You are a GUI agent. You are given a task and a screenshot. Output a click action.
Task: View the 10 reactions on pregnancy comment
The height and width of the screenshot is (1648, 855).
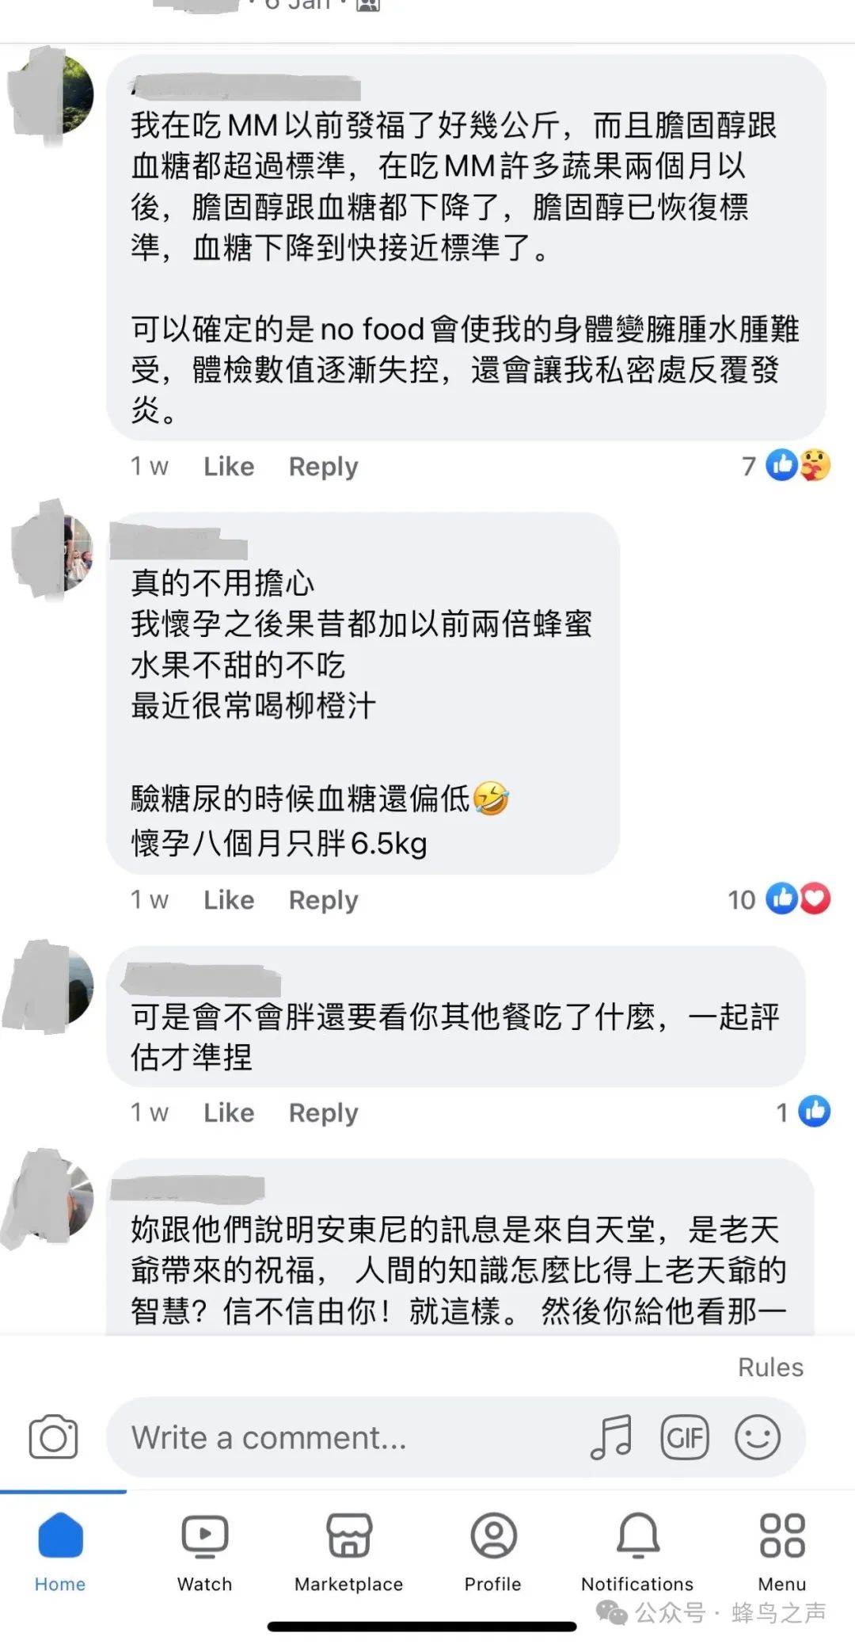(779, 899)
